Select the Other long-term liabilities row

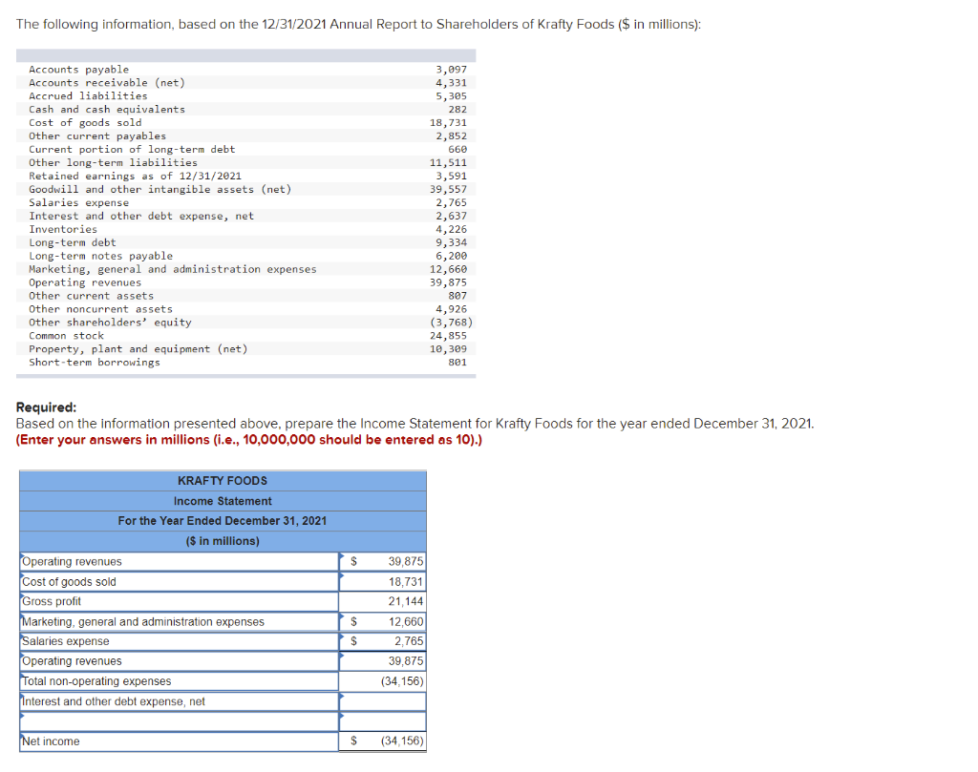tap(245, 162)
